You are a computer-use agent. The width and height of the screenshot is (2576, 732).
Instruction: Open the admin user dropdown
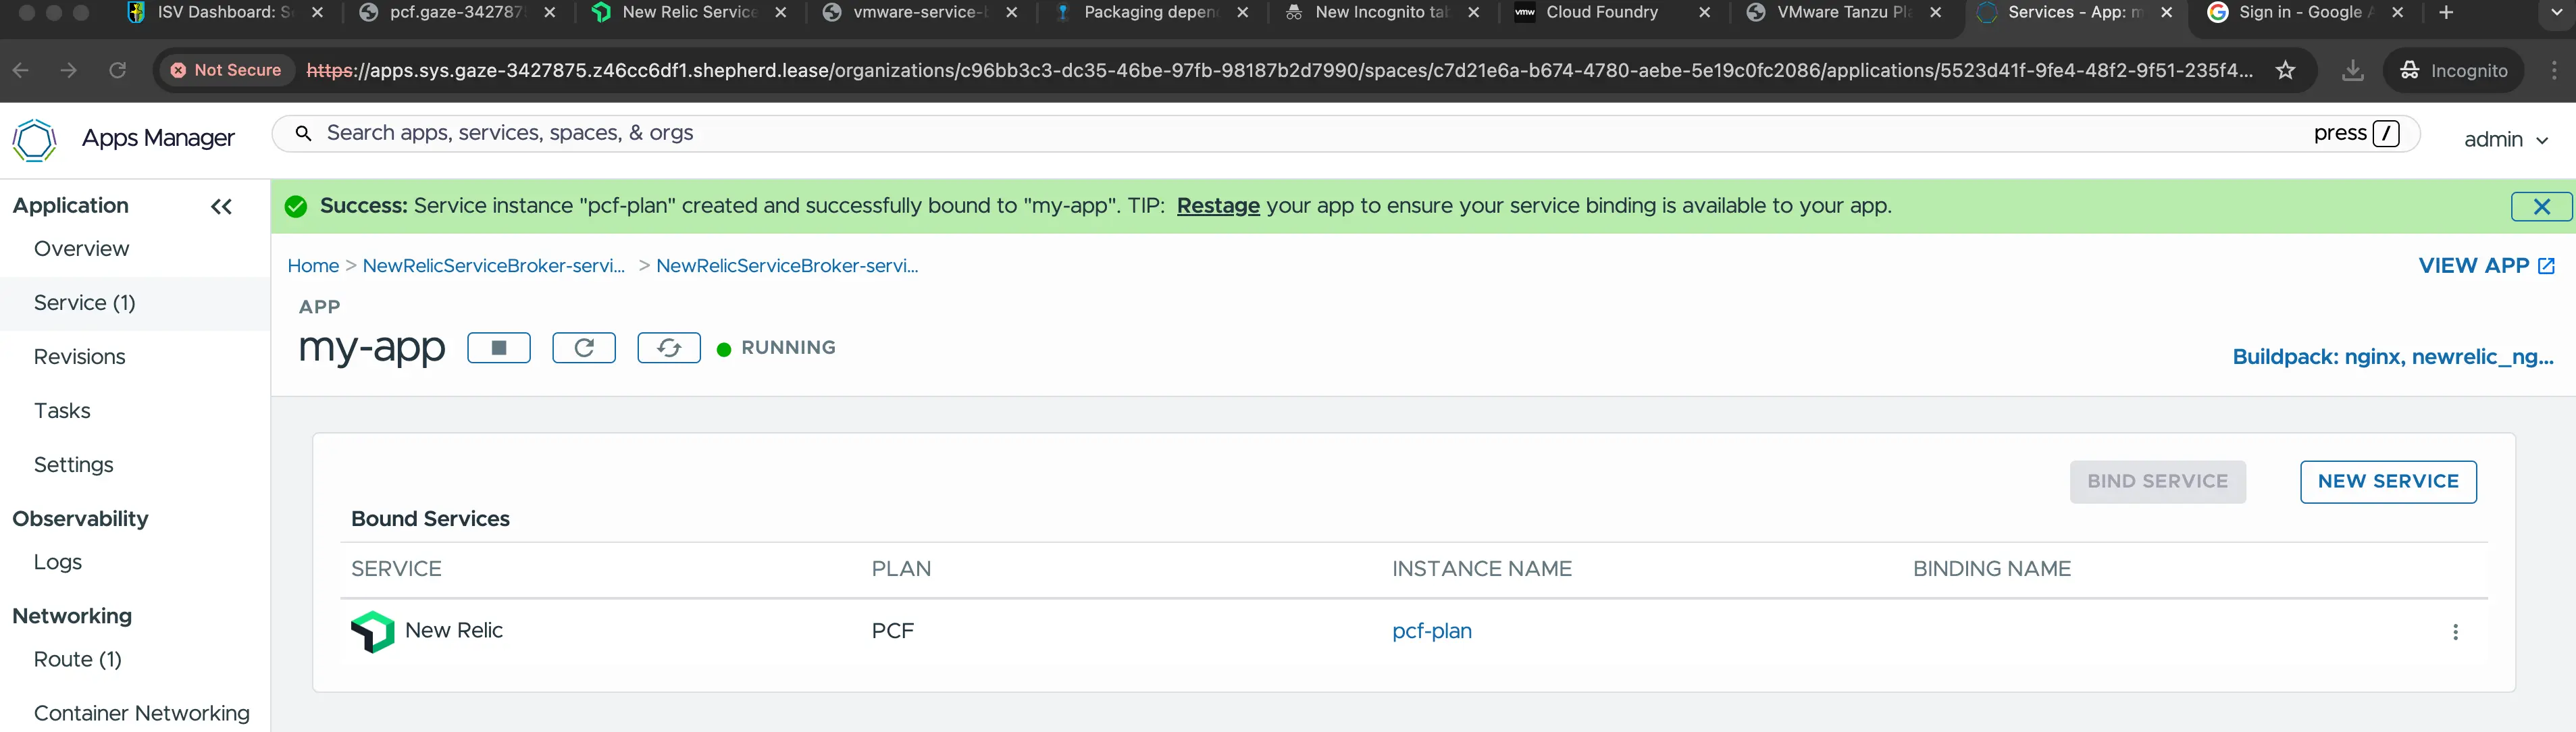point(2505,140)
